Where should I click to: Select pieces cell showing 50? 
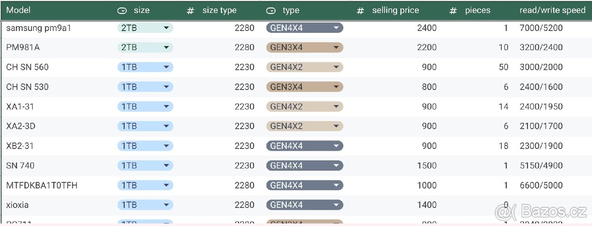click(478, 67)
